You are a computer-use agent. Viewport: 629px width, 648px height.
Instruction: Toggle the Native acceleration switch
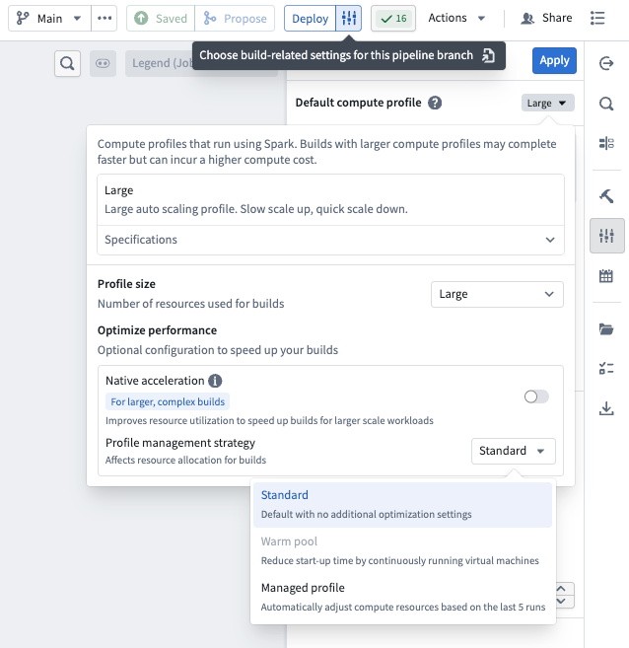tap(536, 396)
